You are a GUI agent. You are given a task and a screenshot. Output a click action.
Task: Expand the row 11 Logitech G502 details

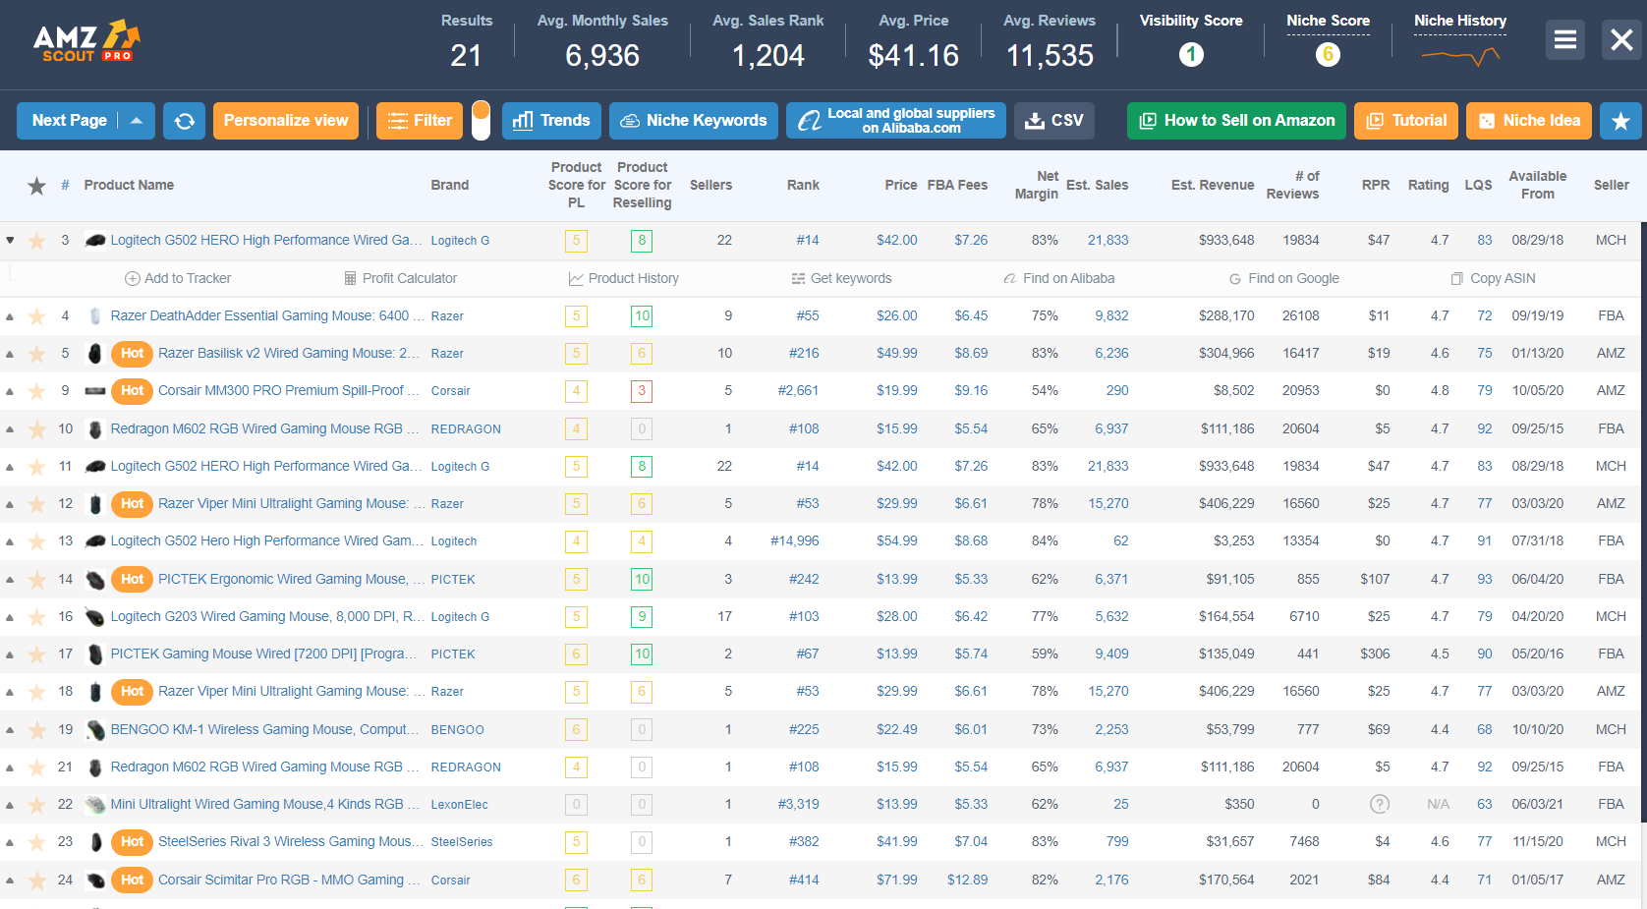click(10, 467)
